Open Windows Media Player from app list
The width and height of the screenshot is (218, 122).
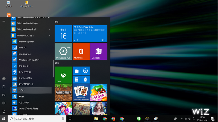[31, 23]
